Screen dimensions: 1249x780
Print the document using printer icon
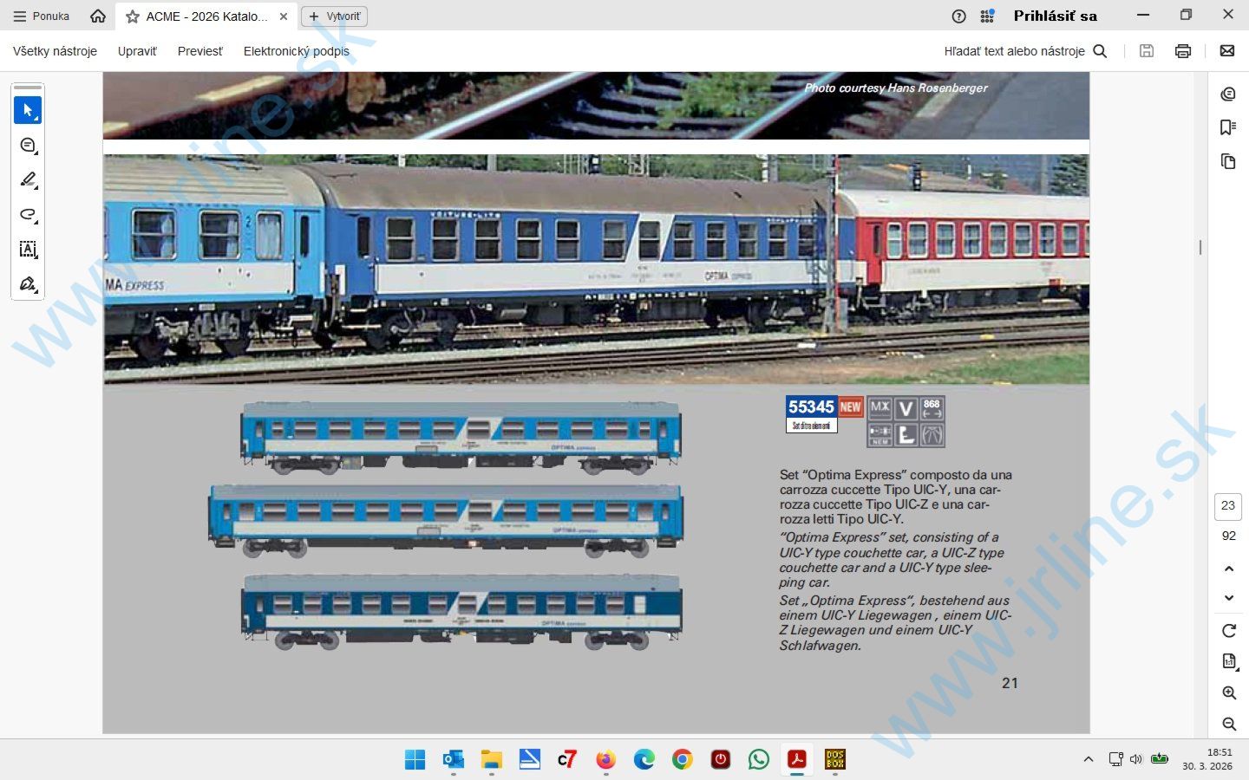(x=1182, y=51)
